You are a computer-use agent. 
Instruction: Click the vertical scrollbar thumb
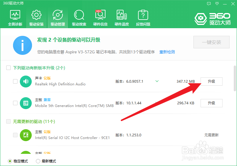pyautogui.click(x=235, y=78)
